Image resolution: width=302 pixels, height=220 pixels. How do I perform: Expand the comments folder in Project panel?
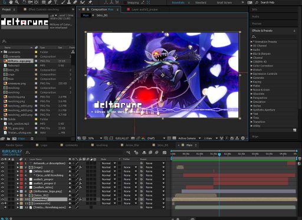(2, 52)
